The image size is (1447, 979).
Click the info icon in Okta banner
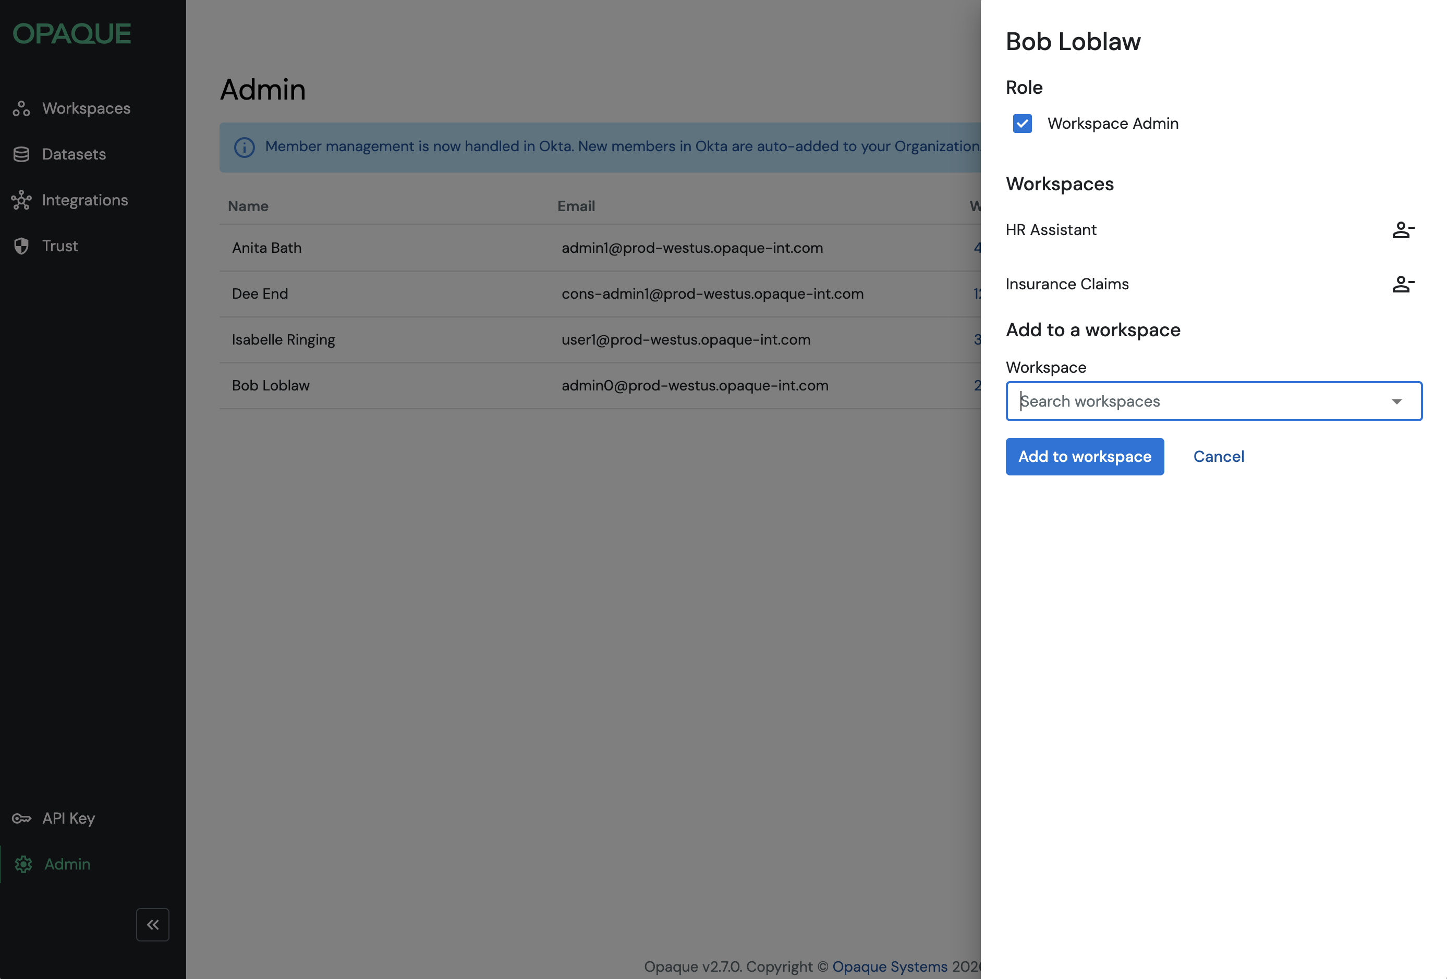(244, 147)
